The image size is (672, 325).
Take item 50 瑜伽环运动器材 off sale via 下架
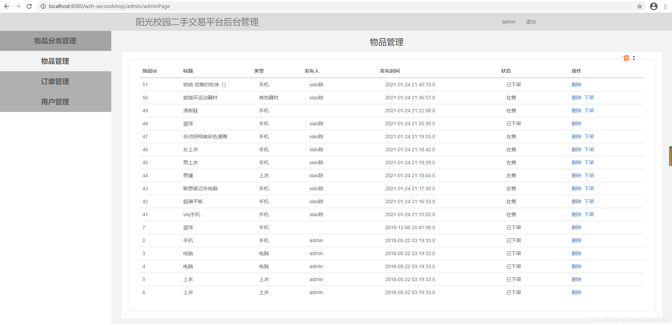point(589,98)
